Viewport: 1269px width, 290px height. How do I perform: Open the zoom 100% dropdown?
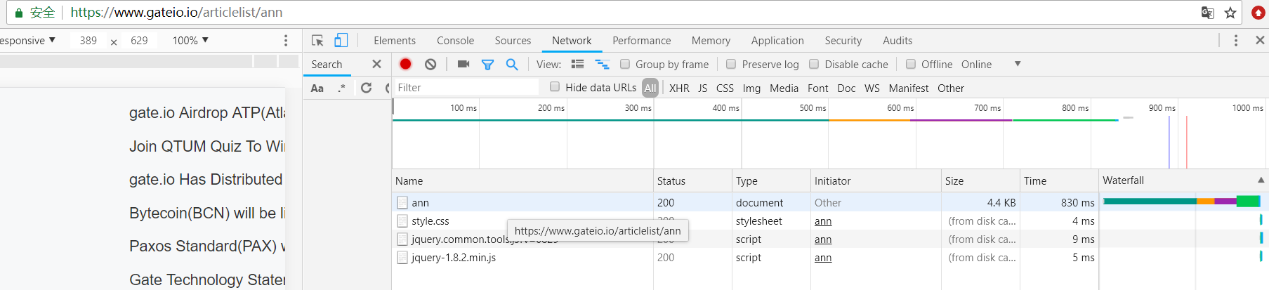coord(190,41)
